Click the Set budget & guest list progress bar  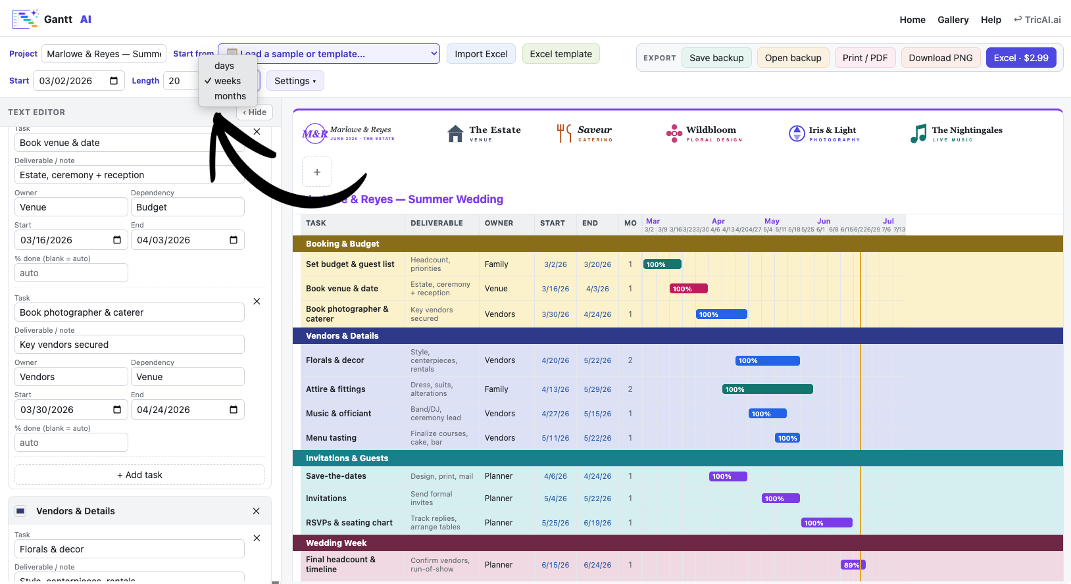point(662,264)
